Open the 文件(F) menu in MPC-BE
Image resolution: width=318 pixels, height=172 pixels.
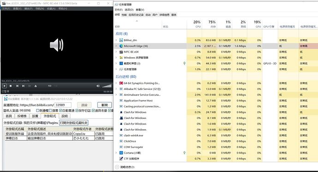(x=6, y=9)
